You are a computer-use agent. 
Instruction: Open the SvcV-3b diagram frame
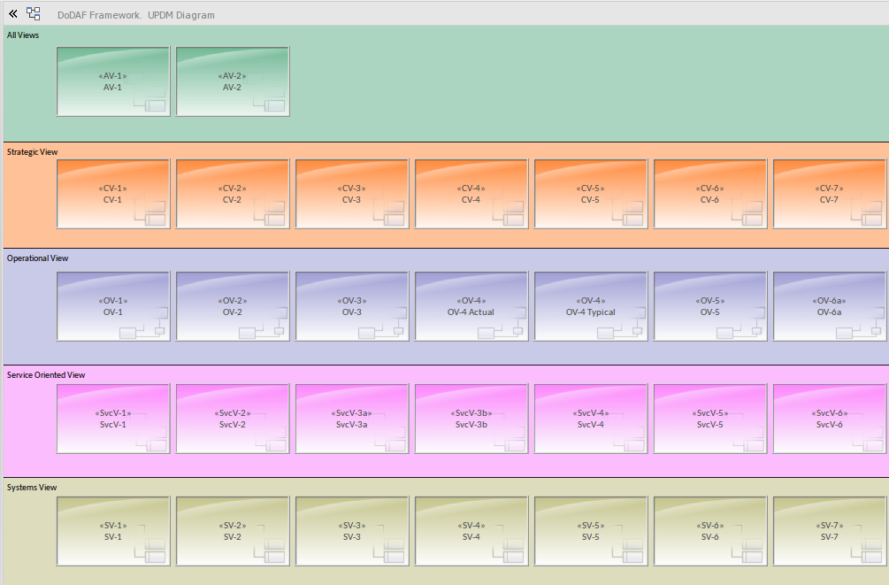click(x=471, y=418)
